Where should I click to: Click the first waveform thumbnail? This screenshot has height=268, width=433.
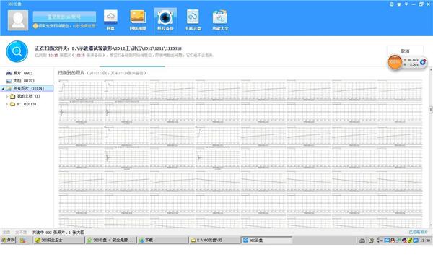pos(80,90)
